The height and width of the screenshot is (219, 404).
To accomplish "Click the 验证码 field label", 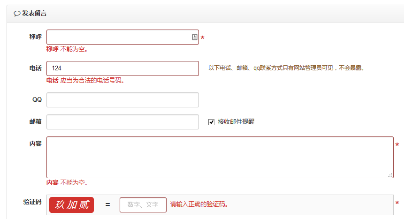I will tap(32, 202).
